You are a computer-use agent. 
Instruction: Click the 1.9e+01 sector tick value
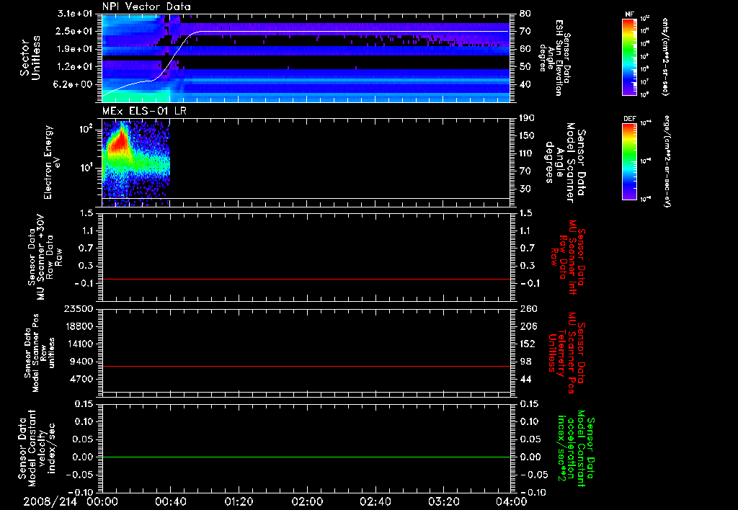tap(74, 49)
